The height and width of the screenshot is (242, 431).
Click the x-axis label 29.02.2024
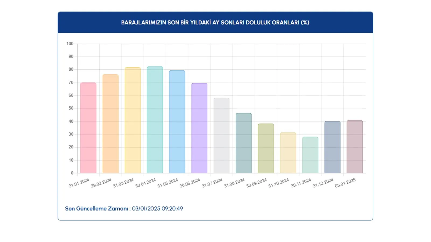[x=101, y=183]
